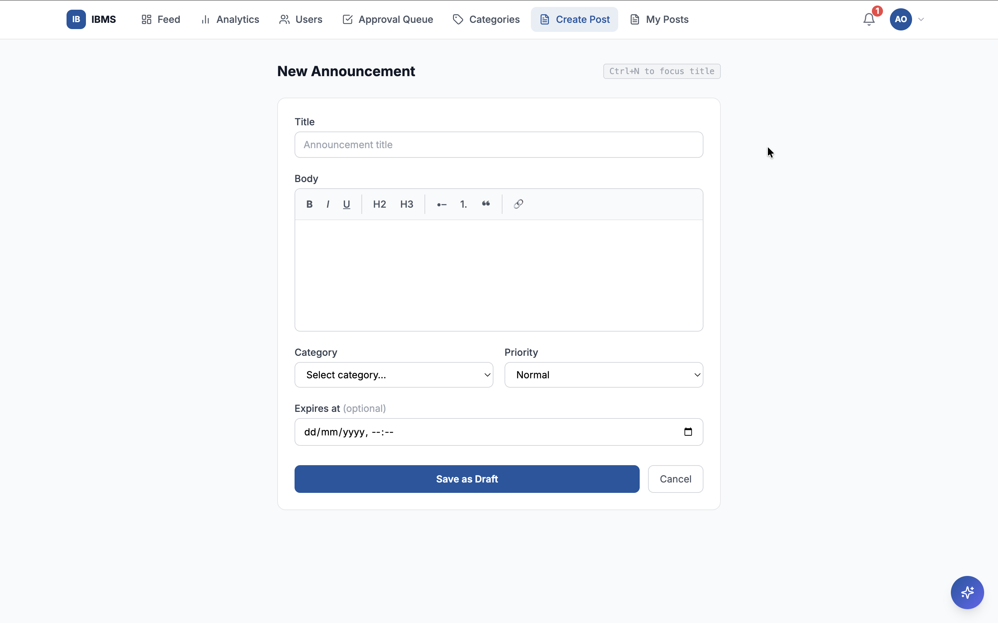Click inside the Body text area
The image size is (998, 623).
pyautogui.click(x=499, y=275)
